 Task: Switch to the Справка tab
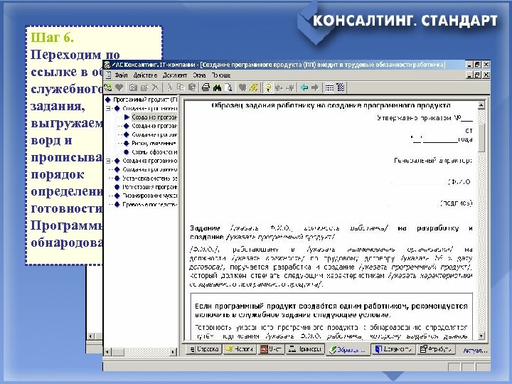(x=204, y=349)
